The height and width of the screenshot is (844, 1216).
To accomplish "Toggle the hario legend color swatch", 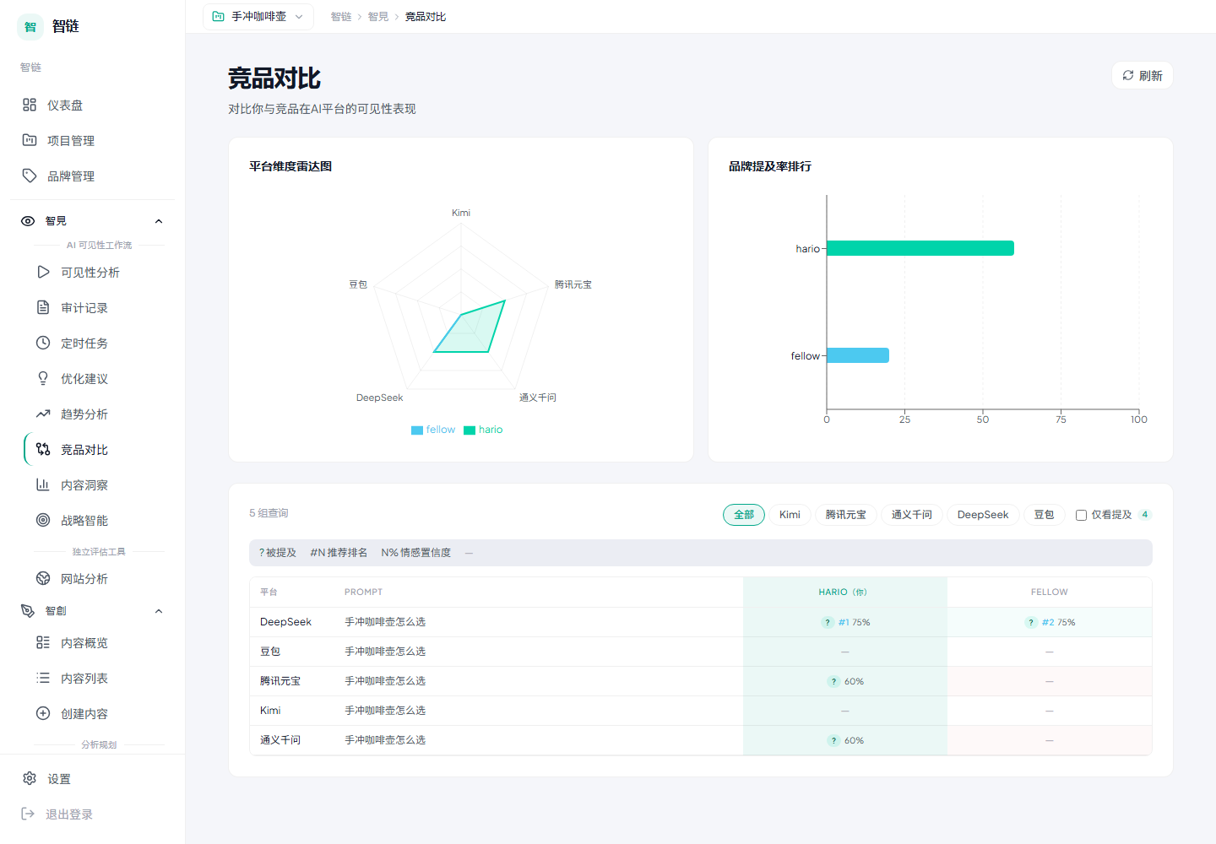I will 470,430.
